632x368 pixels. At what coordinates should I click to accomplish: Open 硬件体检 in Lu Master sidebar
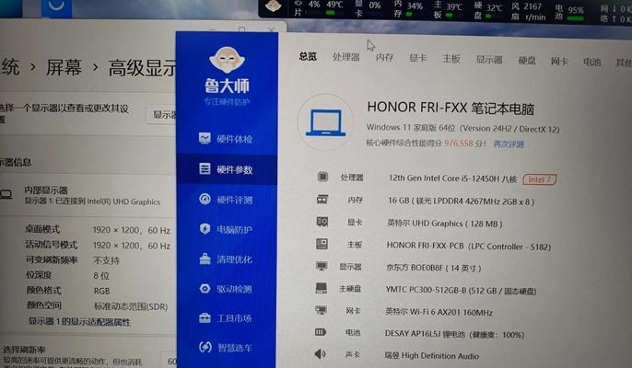tap(226, 139)
